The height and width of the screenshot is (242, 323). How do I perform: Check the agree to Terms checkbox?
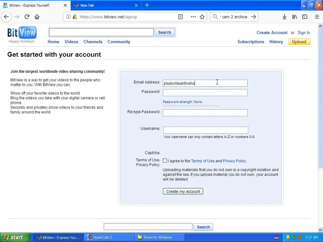[165, 160]
